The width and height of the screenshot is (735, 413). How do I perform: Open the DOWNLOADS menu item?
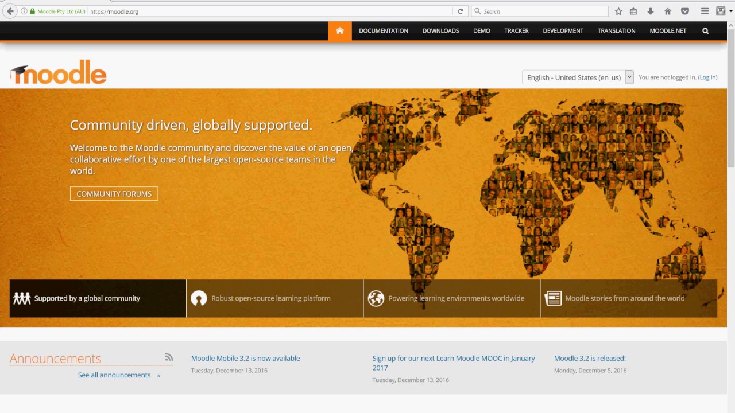[x=440, y=31]
